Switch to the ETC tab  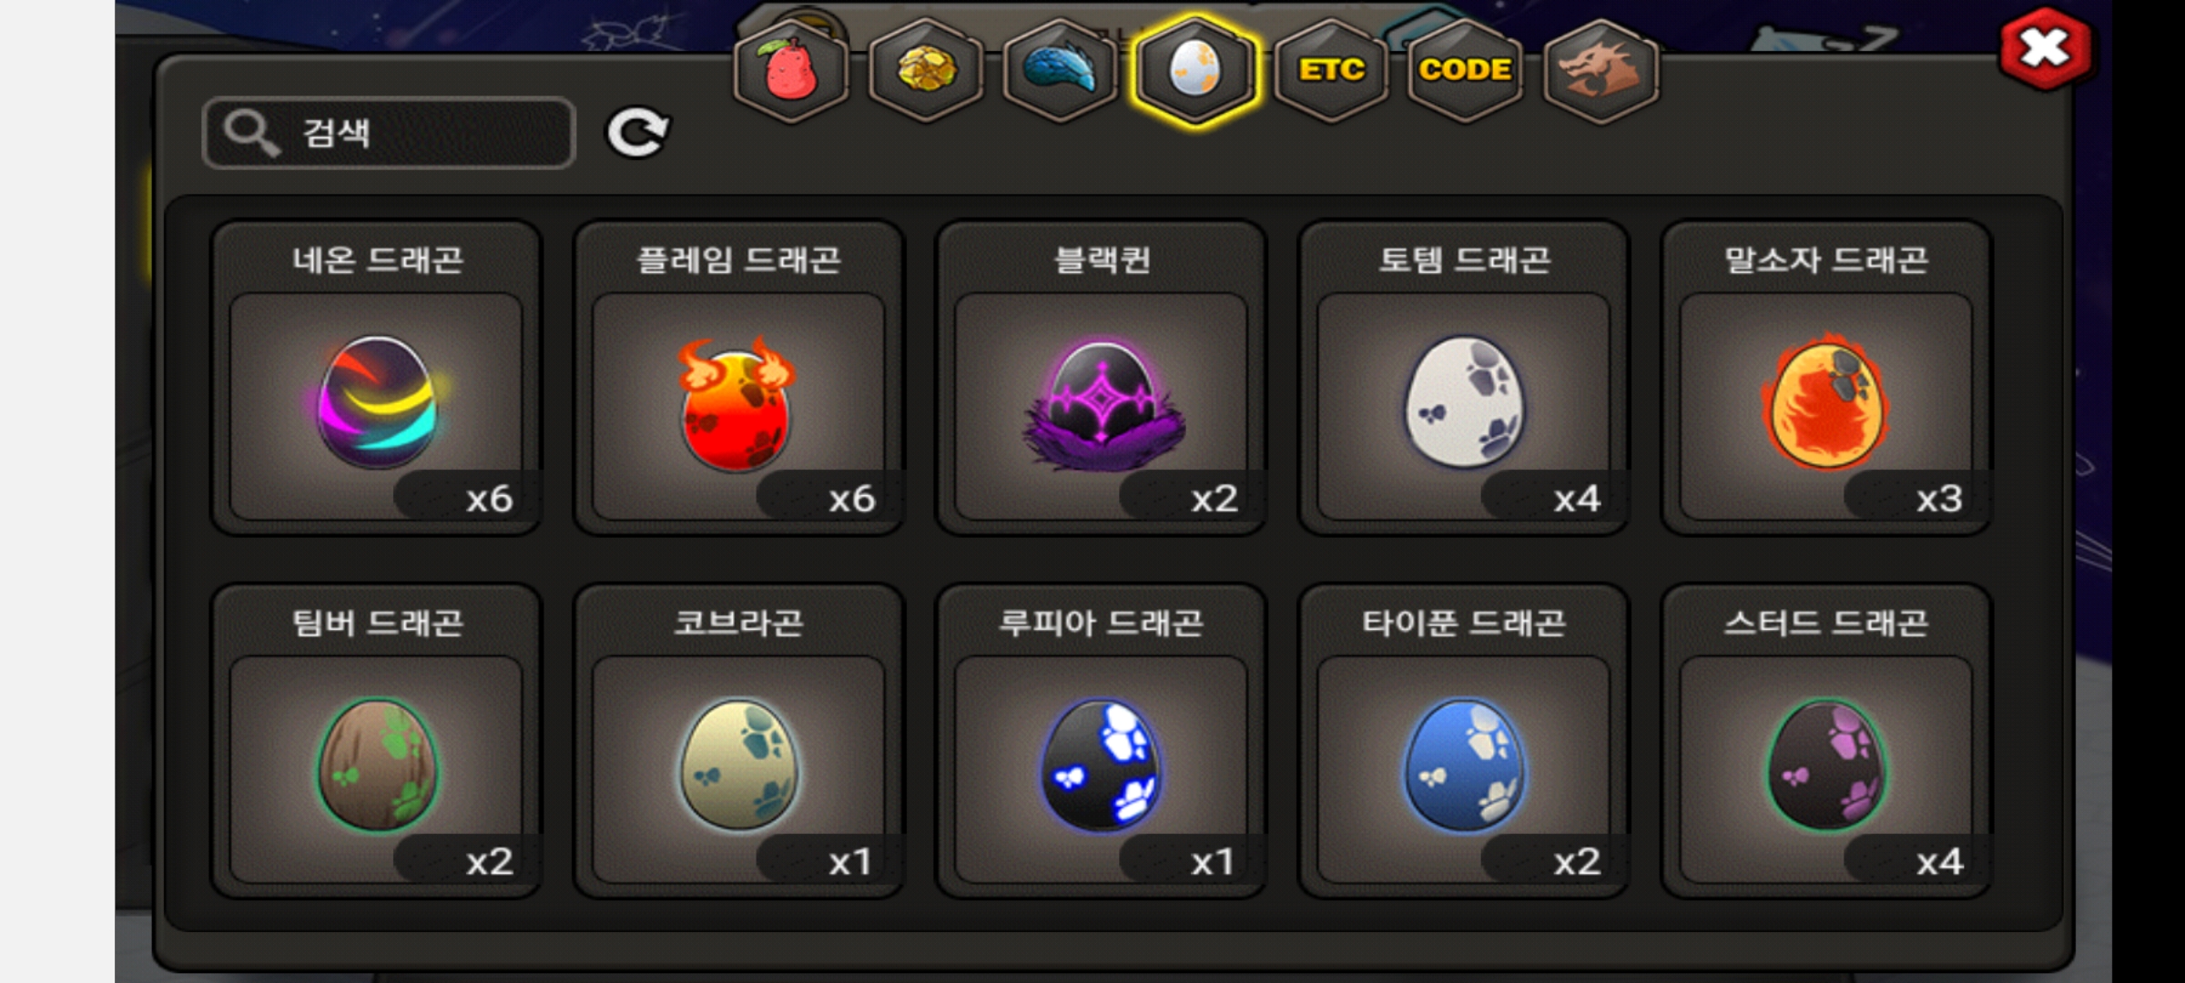[x=1330, y=71]
